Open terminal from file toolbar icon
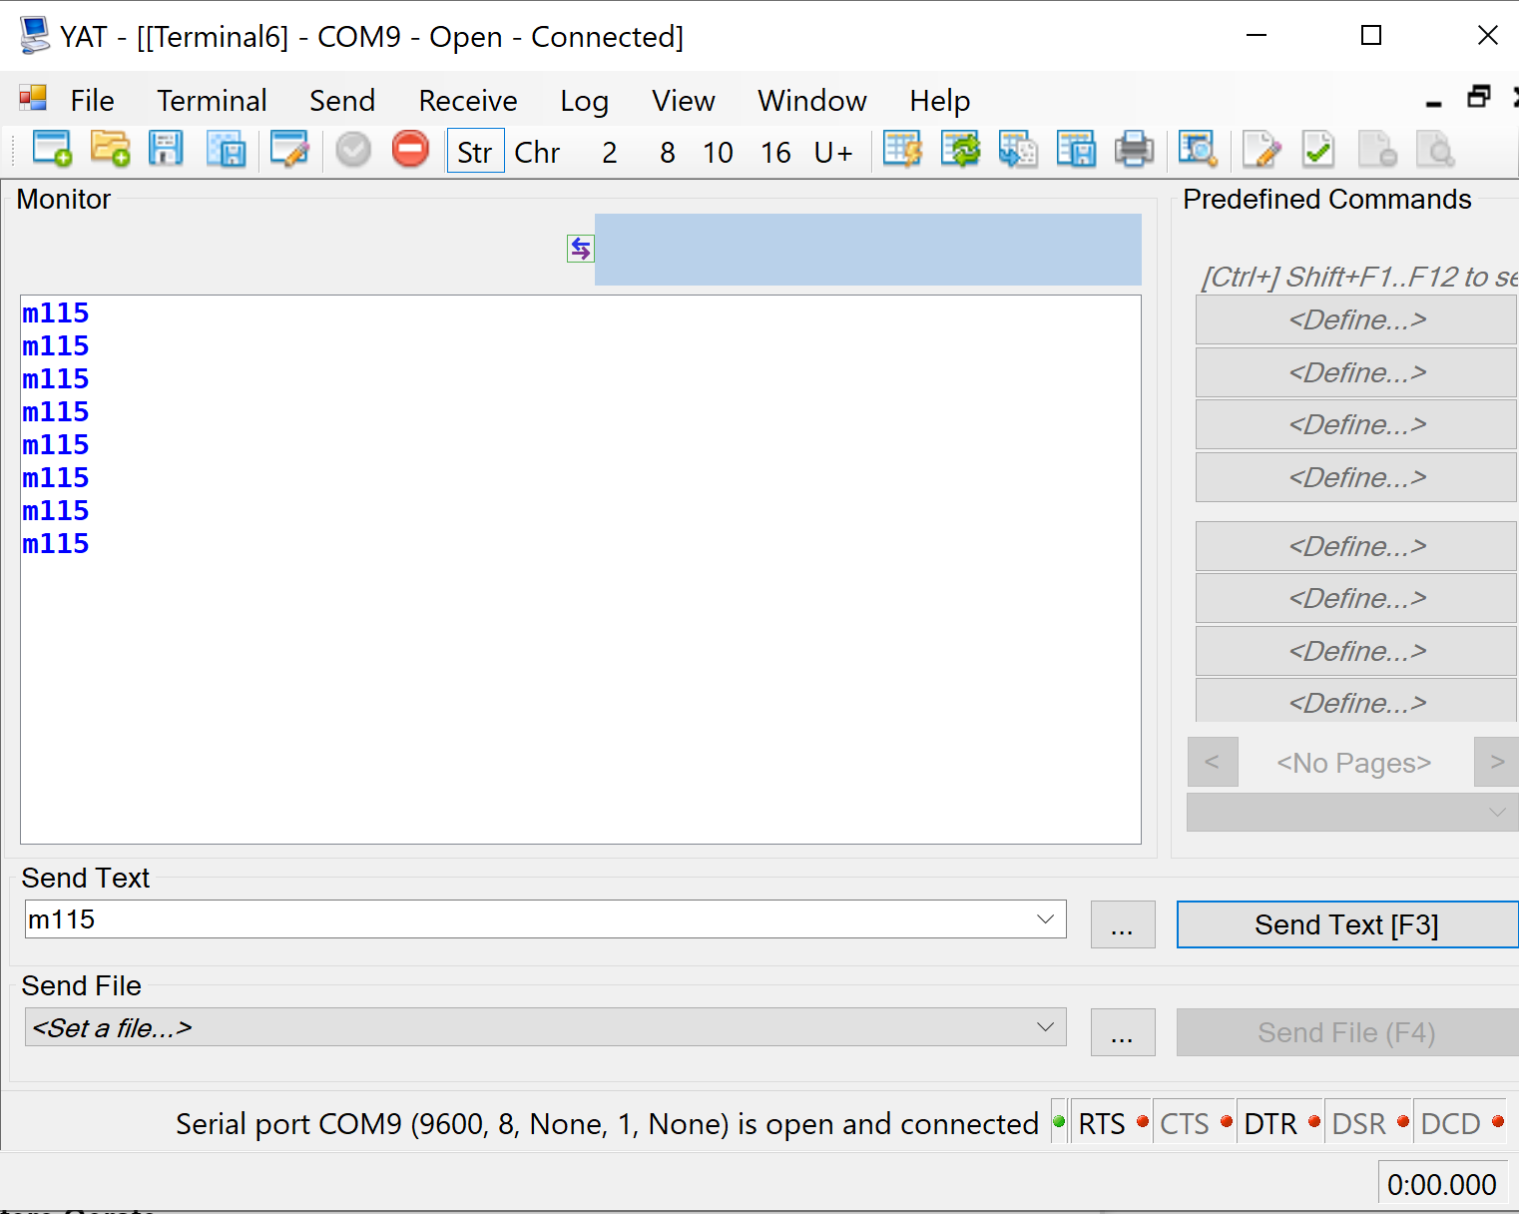This screenshot has width=1519, height=1214. (110, 150)
